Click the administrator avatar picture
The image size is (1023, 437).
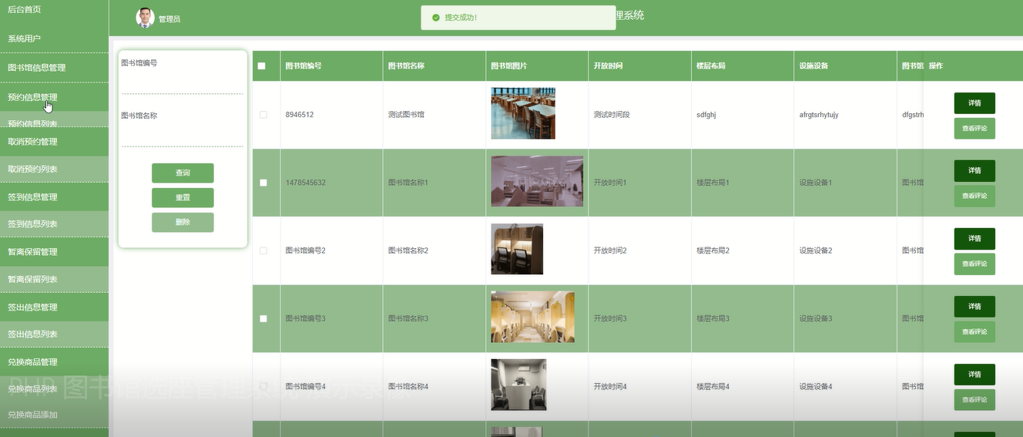(x=145, y=18)
